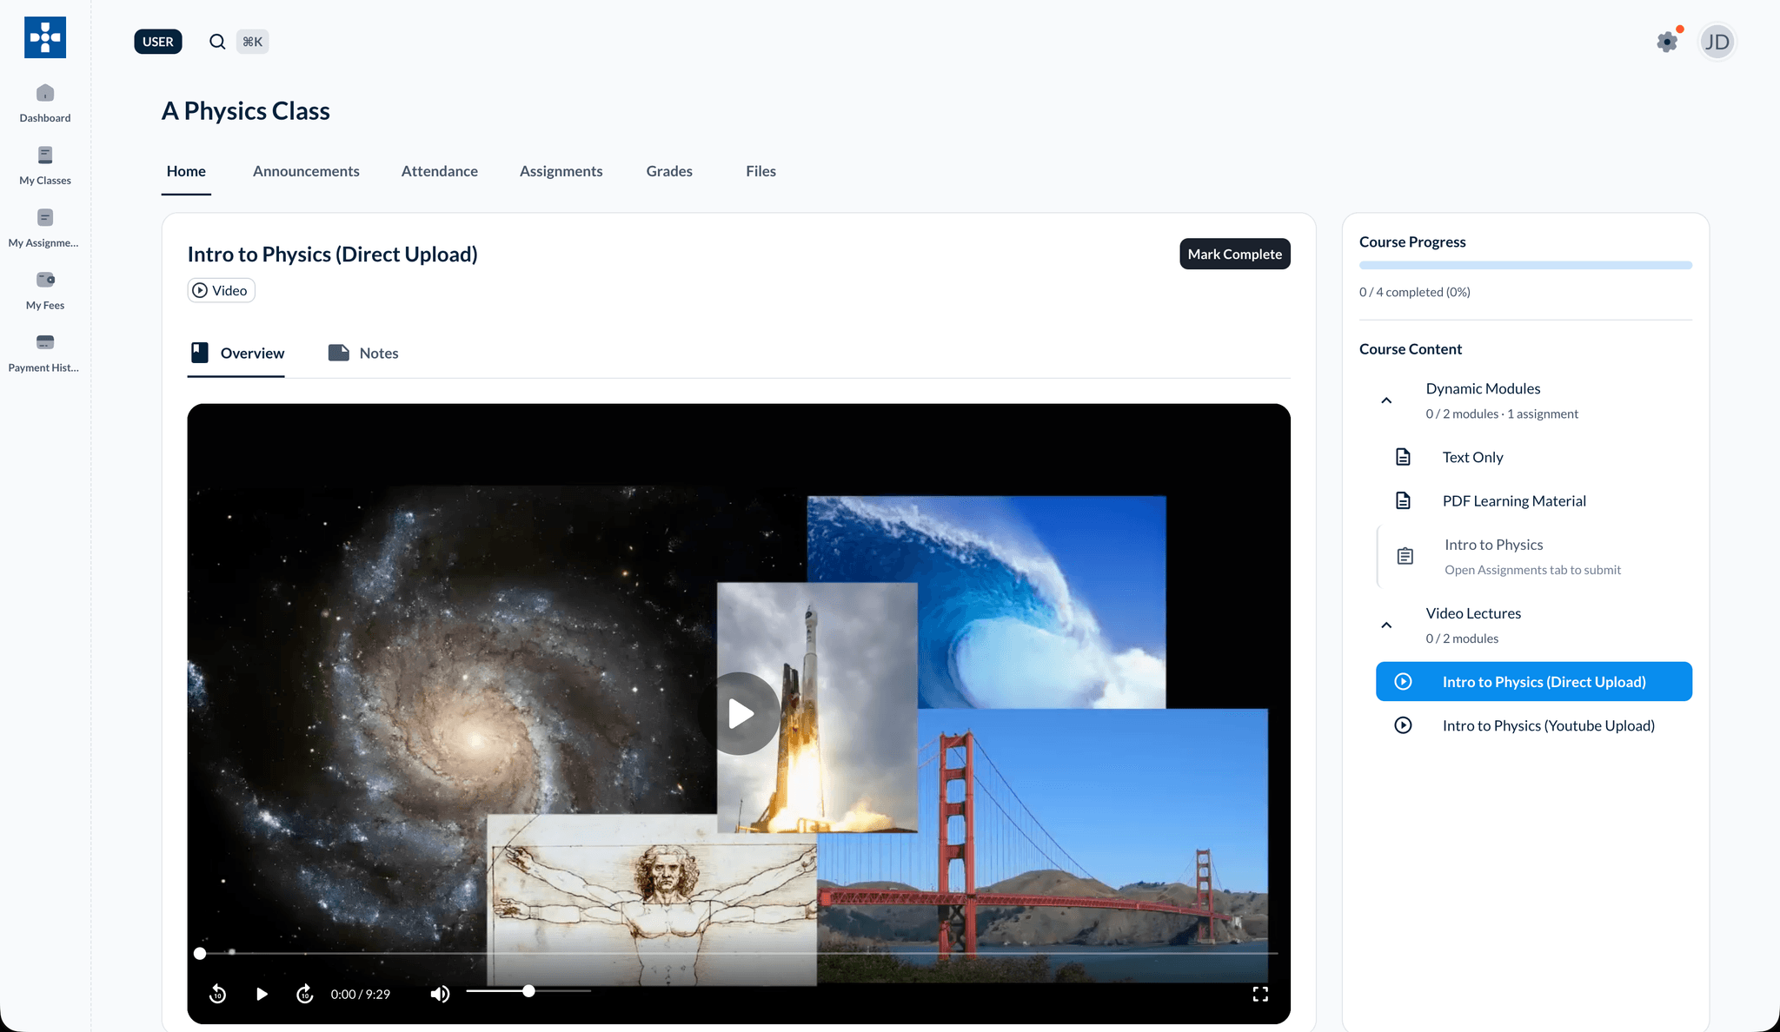Open the JD profile avatar
The width and height of the screenshot is (1780, 1032).
coord(1717,42)
